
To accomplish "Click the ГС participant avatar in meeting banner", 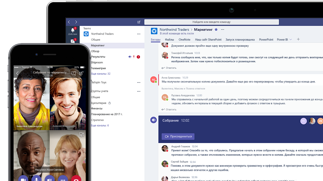I will click(x=303, y=121).
